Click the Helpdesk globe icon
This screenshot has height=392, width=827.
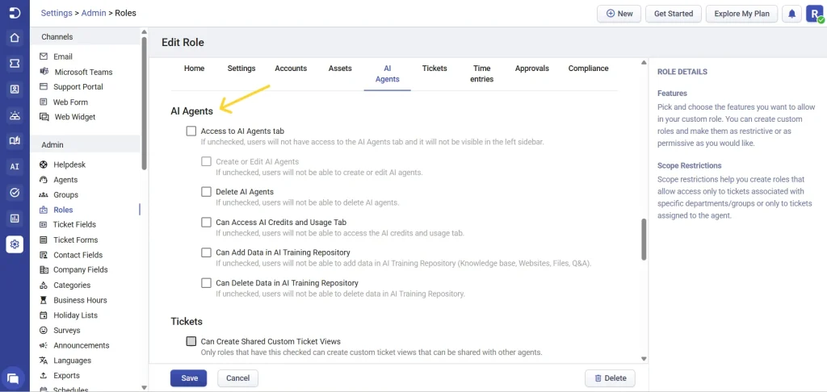pyautogui.click(x=44, y=165)
